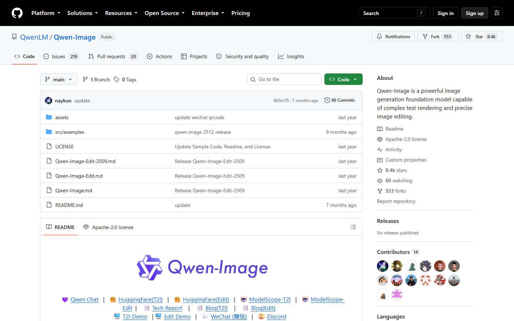This screenshot has width=514, height=321.
Task: Click the 86 Commits history link
Action: point(339,100)
